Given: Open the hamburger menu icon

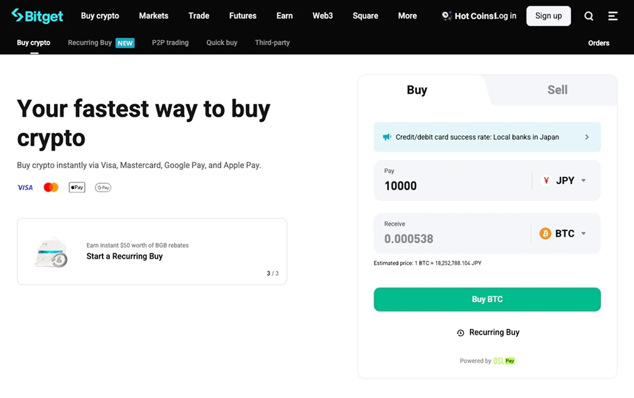Looking at the screenshot, I should 613,16.
